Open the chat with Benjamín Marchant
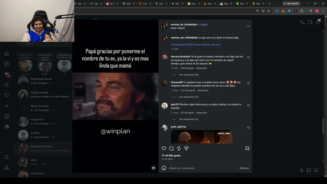Screen dimensions: 327x184 (43, 148)
